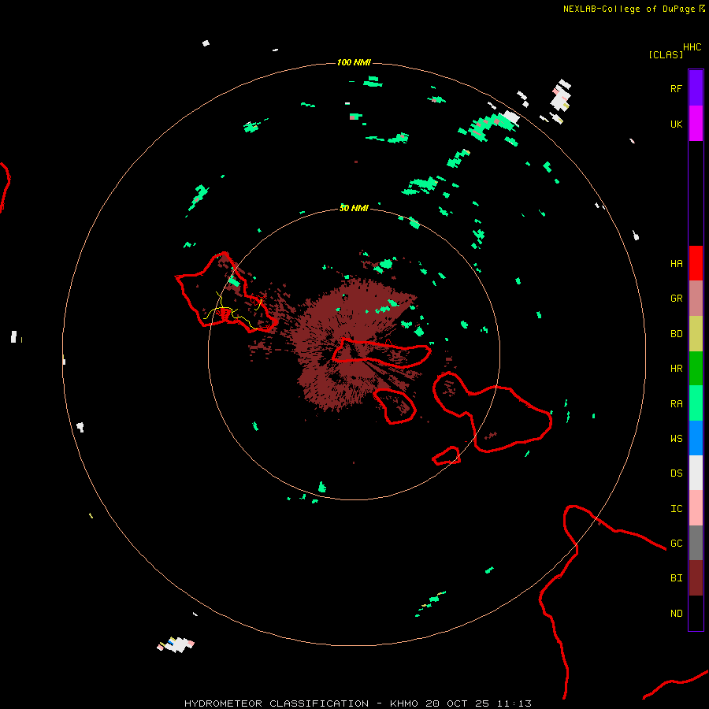Click the UK magenta legend swatch
Screen dimensions: 709x709
(x=696, y=124)
